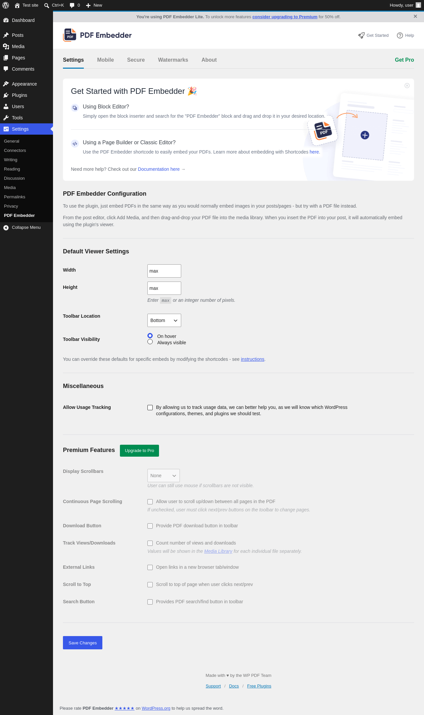Click the PDF Embedder logo icon

70,35
